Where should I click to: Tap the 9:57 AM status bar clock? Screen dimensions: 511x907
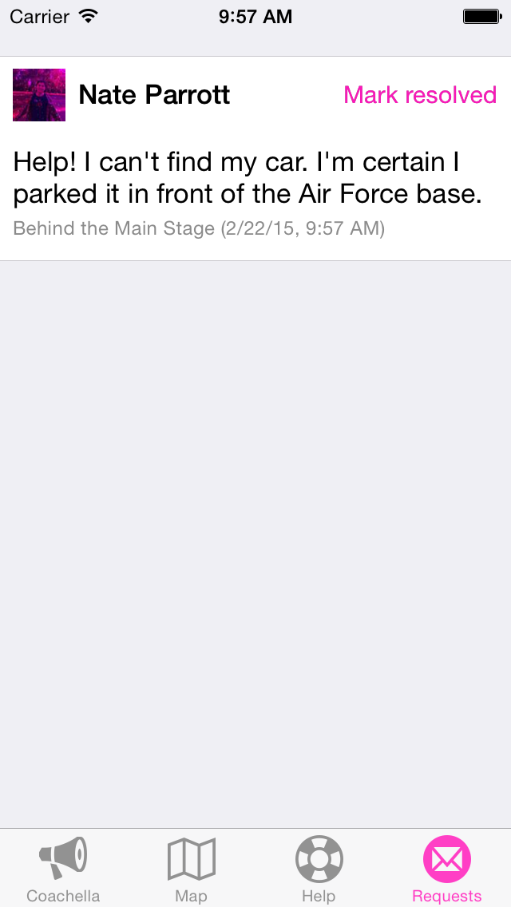tap(255, 17)
